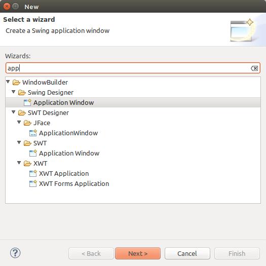Click the Swing Application Window wizard icon
This screenshot has height=266, width=266.
[27, 103]
